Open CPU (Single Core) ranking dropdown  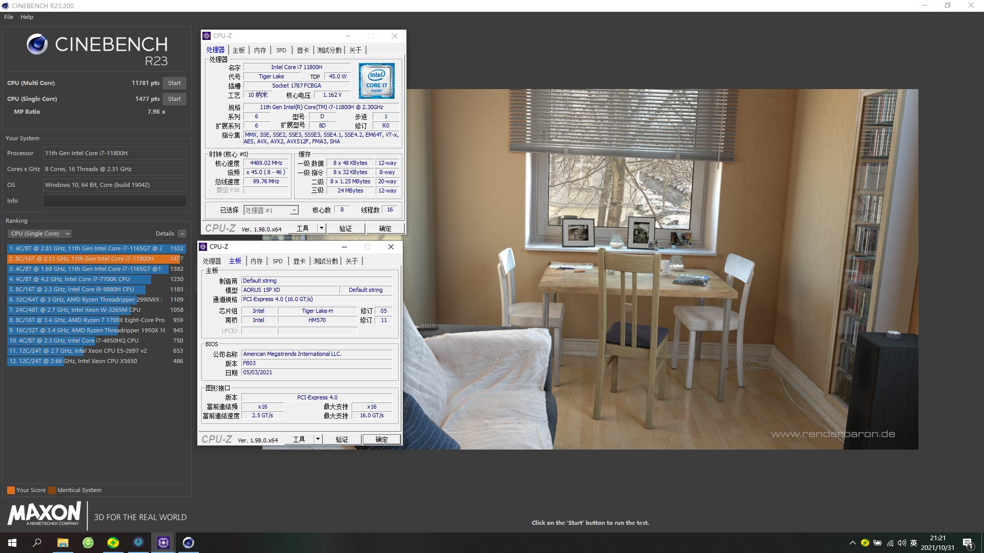pos(39,233)
